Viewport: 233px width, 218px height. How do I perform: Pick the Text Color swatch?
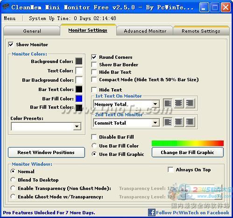(79, 70)
